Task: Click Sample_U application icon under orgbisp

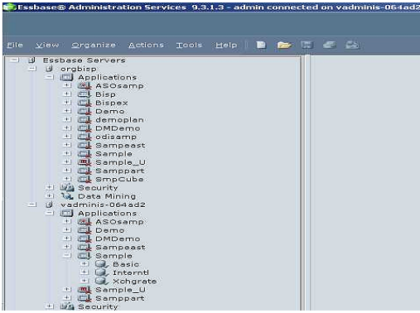Action: [84, 162]
